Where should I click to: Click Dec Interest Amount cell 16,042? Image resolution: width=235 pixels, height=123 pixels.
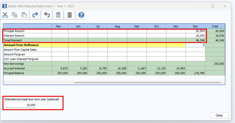tap(196, 36)
